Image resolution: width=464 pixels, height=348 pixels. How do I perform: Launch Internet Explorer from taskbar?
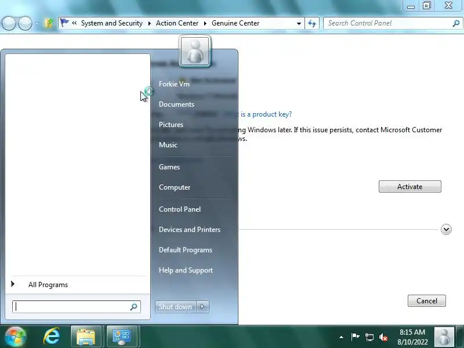[52, 337]
